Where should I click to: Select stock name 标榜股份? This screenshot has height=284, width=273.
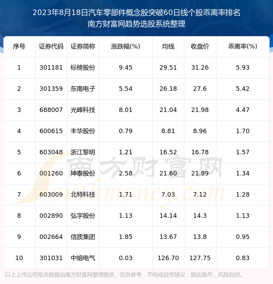[x=83, y=68]
